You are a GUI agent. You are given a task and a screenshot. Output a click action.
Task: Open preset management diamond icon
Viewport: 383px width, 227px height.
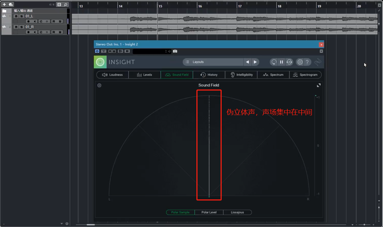coord(170,51)
